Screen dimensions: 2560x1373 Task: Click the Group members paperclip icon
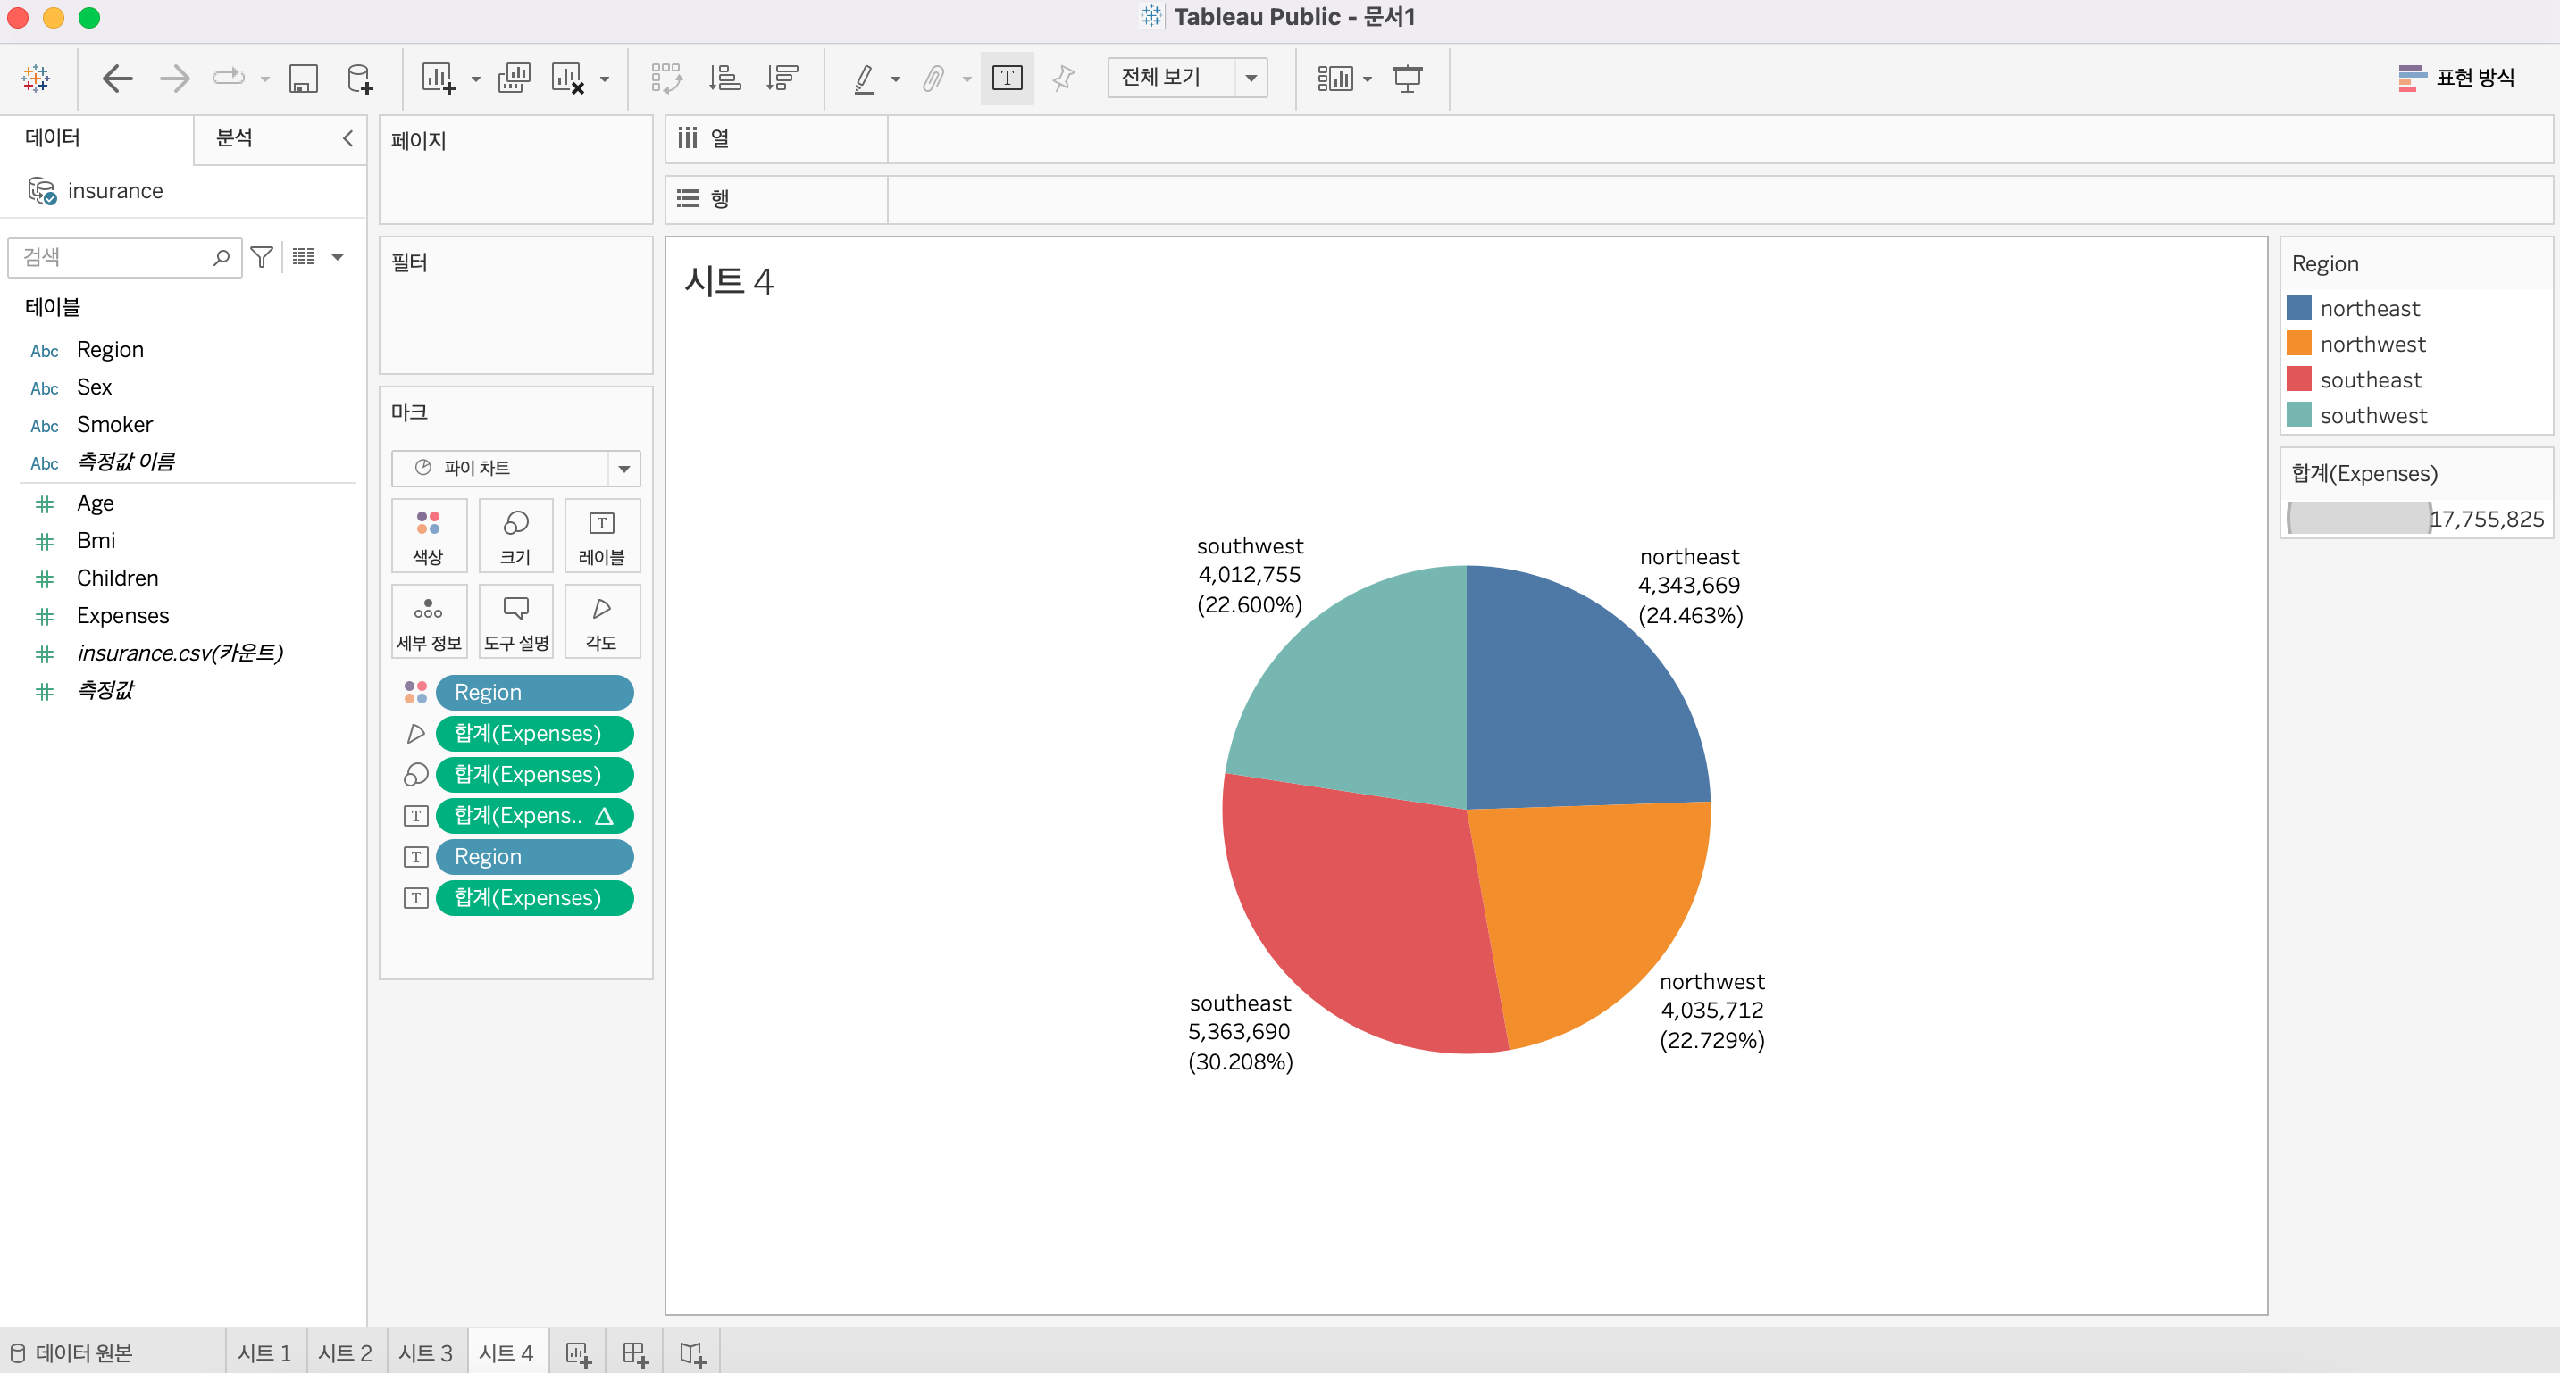pos(933,78)
